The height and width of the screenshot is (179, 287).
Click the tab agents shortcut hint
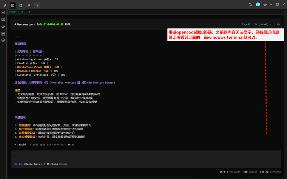(250, 172)
